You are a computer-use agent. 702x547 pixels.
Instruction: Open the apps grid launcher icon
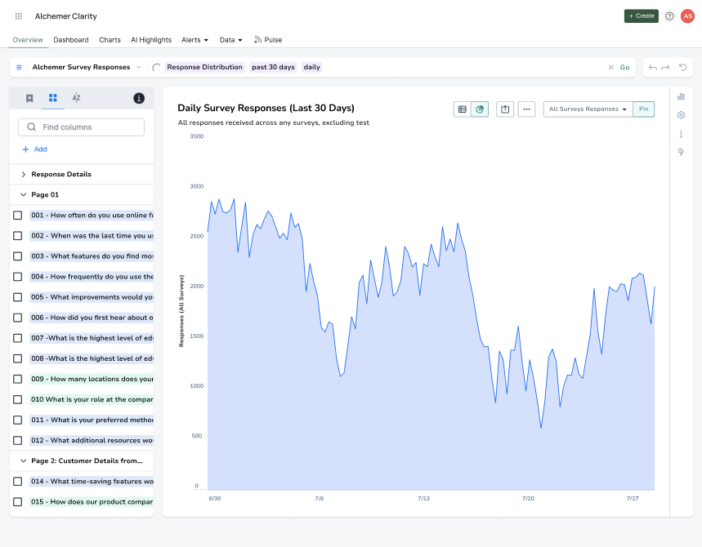click(18, 16)
